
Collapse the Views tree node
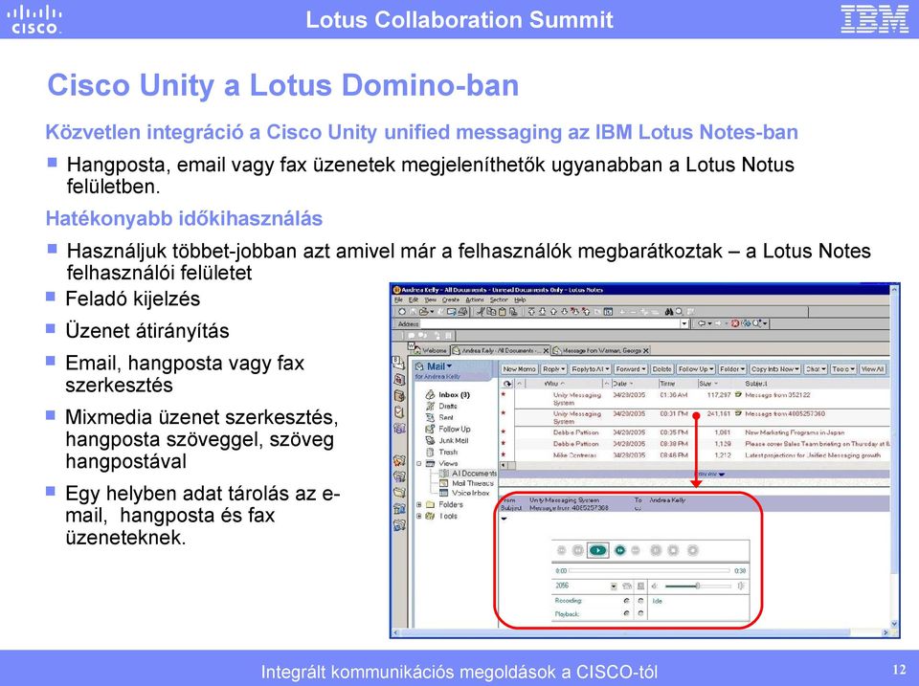click(419, 463)
